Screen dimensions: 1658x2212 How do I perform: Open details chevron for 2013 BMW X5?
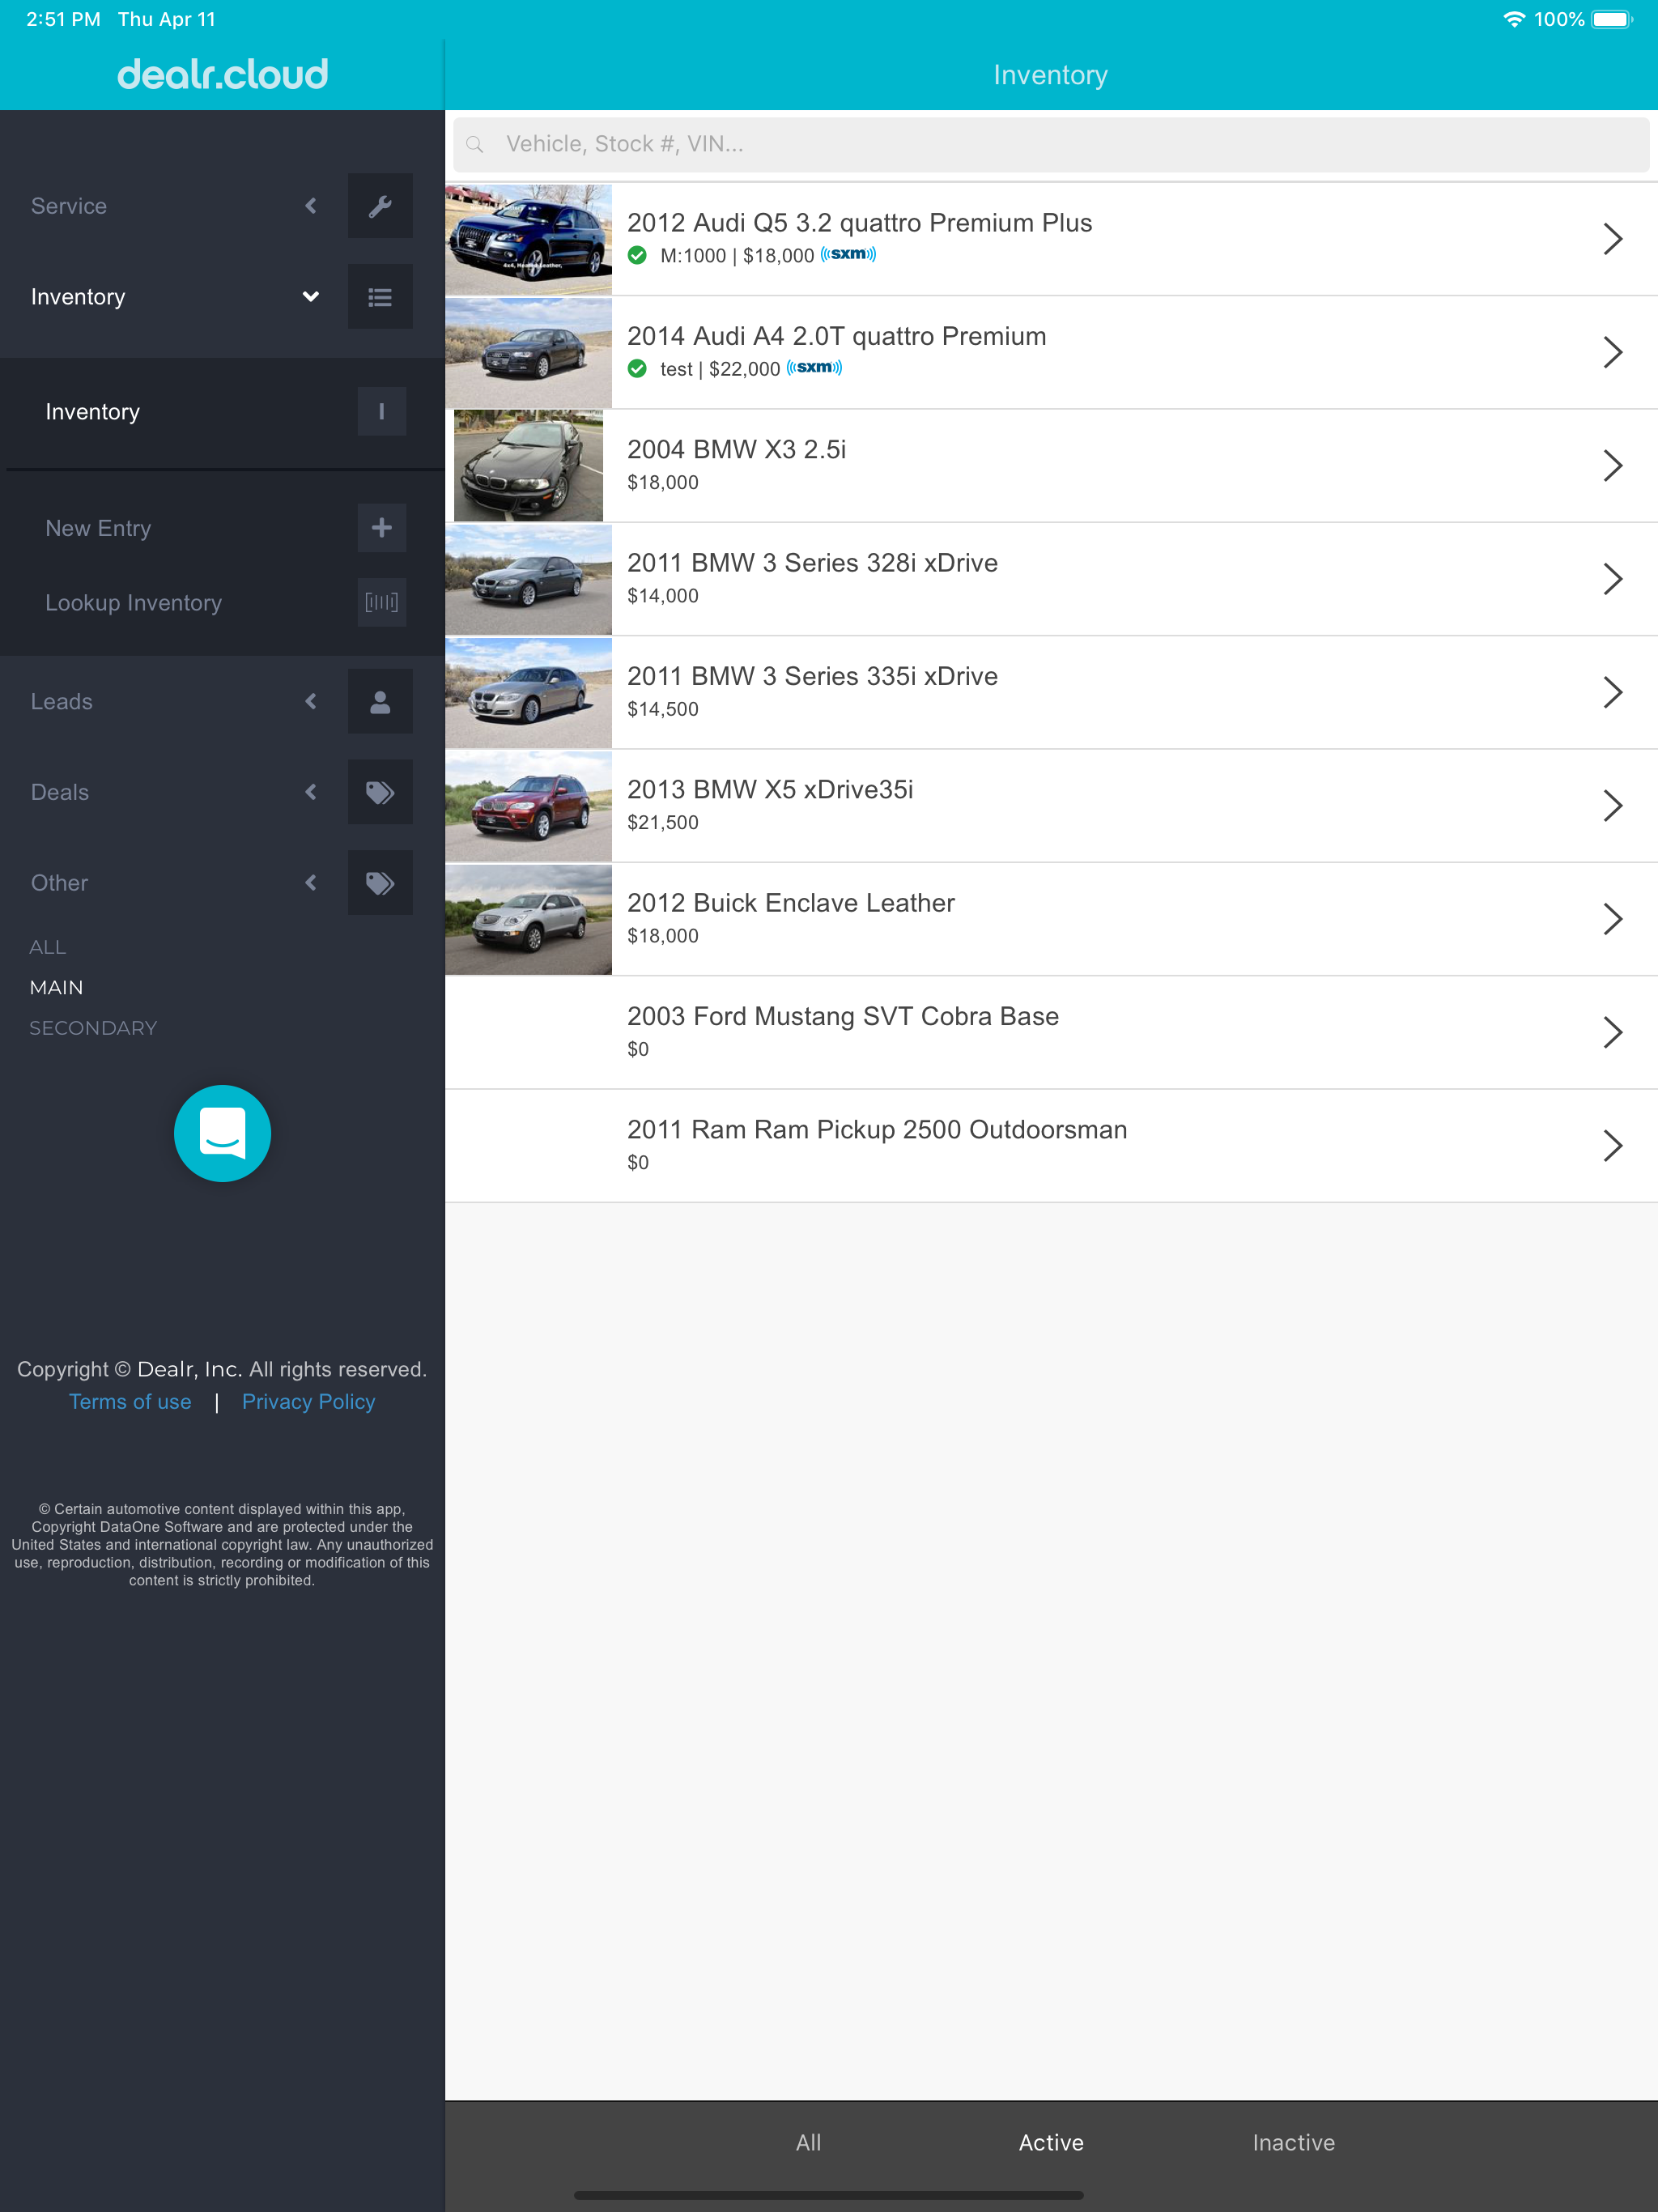click(x=1612, y=805)
